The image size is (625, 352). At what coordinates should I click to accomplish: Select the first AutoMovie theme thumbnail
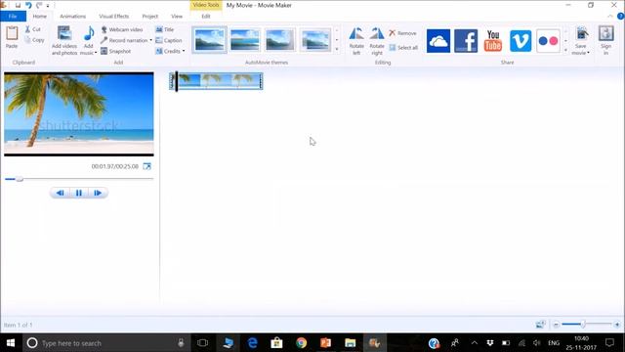point(209,40)
